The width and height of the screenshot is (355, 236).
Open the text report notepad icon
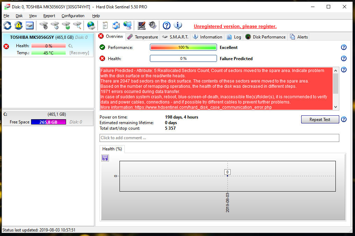tap(105, 26)
